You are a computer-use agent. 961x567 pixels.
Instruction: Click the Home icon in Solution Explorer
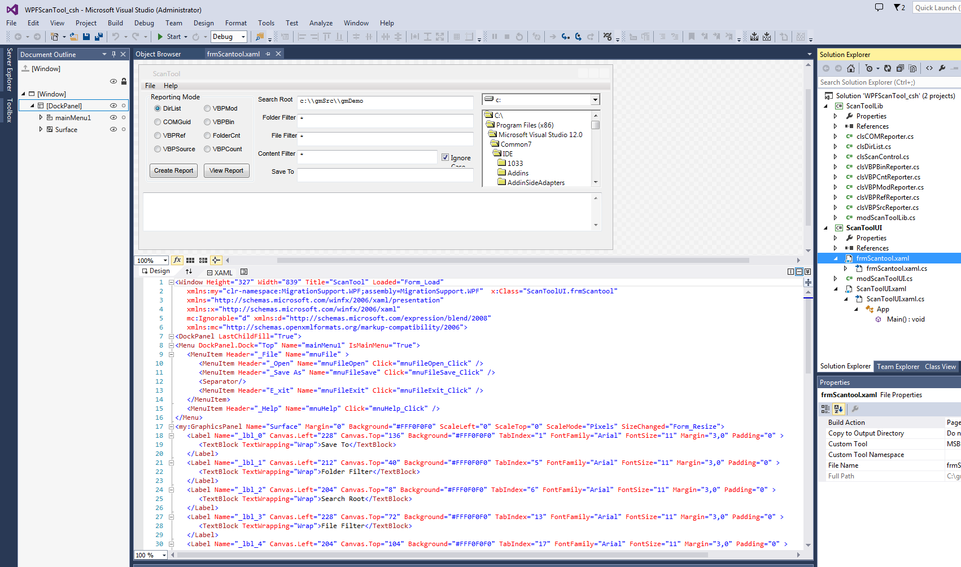coord(851,68)
